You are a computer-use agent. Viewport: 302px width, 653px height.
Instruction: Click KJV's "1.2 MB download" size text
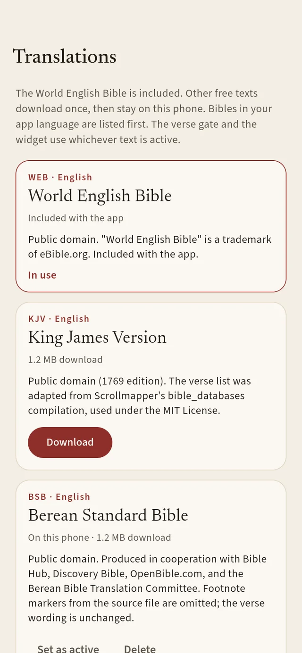tap(65, 359)
